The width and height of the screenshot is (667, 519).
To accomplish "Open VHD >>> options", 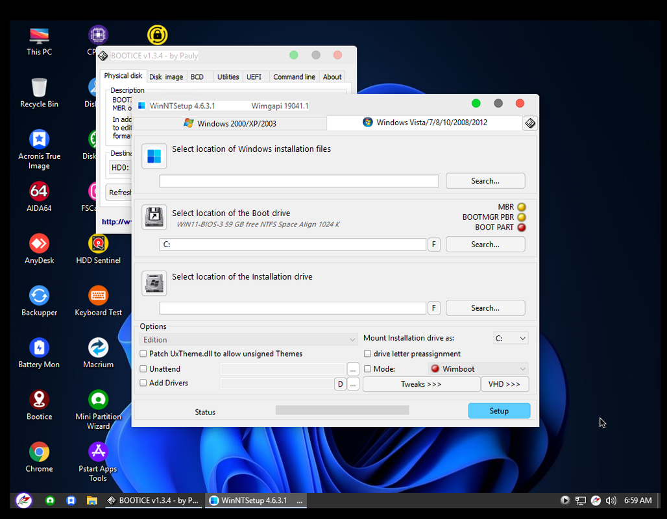I will 505,383.
